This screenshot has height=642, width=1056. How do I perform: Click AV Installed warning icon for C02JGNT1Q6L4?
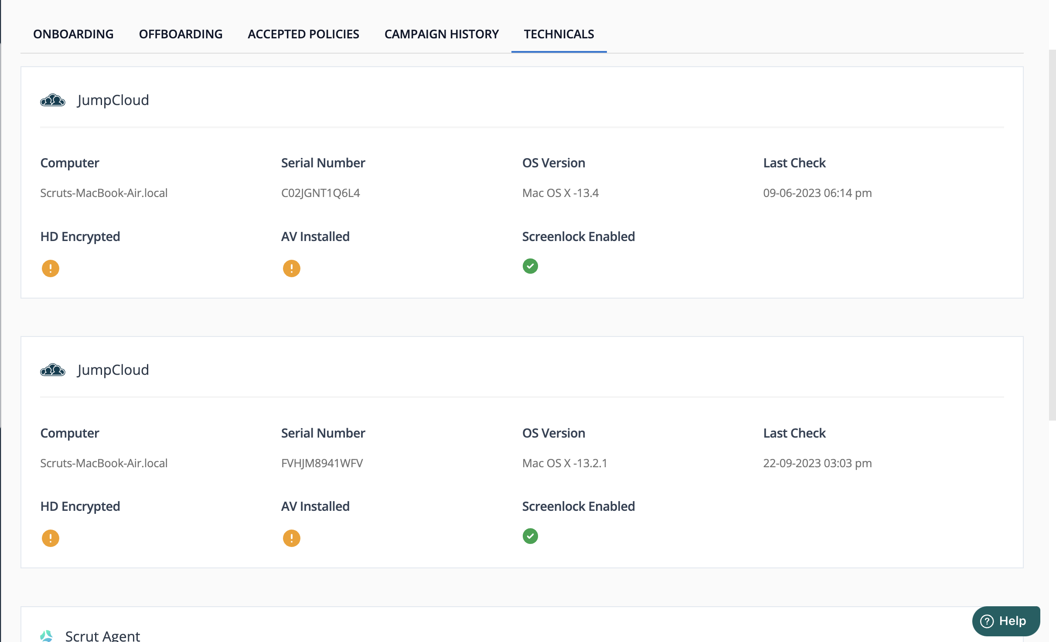click(292, 268)
